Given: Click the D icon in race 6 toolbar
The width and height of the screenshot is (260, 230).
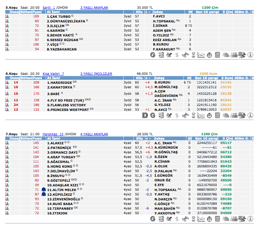Looking at the screenshot, I should 144,115.
